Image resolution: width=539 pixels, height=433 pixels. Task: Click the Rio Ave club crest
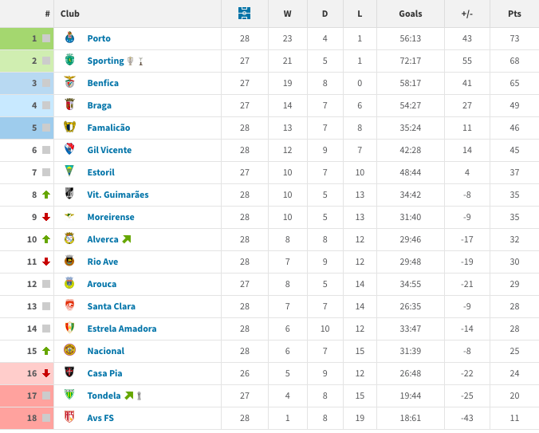69,262
